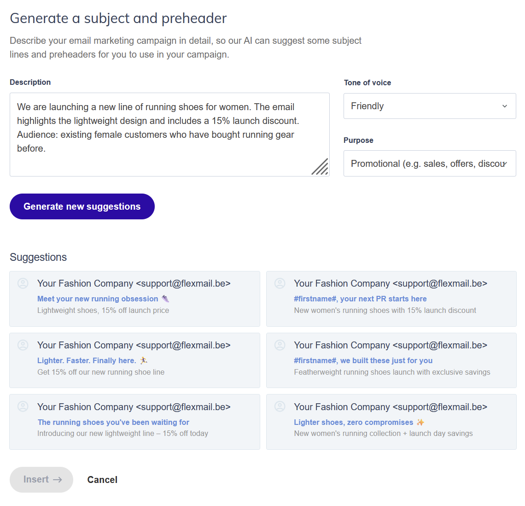The image size is (525, 506).
Task: Click avatar icon of "Meet your new running obsession" suggestion
Action: click(23, 283)
